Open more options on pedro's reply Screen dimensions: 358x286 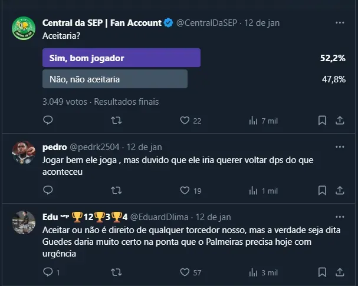pyautogui.click(x=340, y=147)
